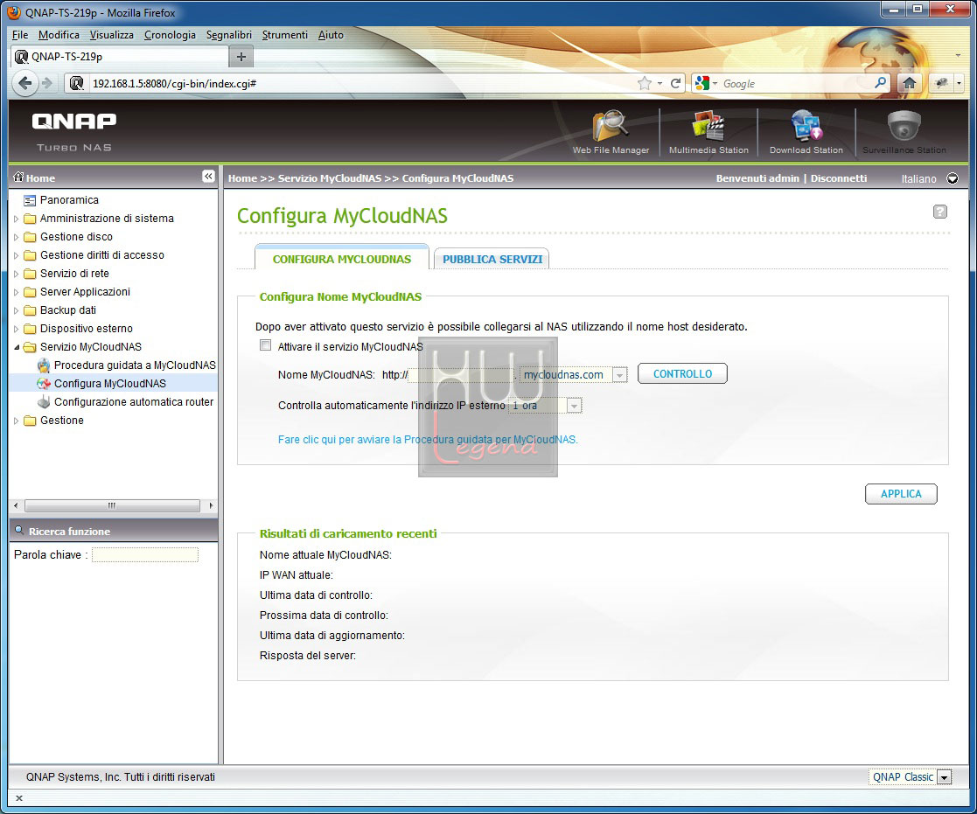The width and height of the screenshot is (977, 814).
Task: Go to Firefox home page
Action: pos(909,83)
